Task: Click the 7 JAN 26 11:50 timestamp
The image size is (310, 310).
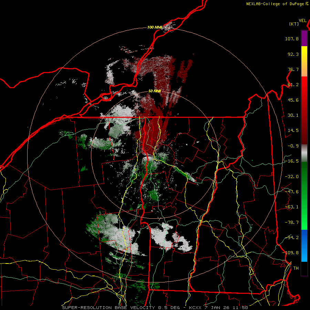Action: (227, 308)
